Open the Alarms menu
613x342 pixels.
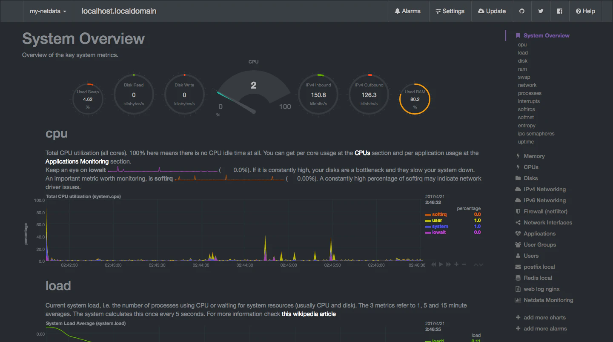(408, 11)
